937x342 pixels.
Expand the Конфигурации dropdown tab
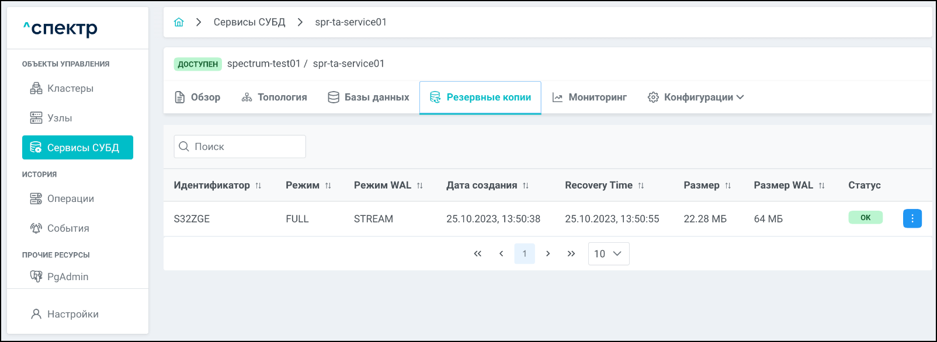(x=695, y=97)
